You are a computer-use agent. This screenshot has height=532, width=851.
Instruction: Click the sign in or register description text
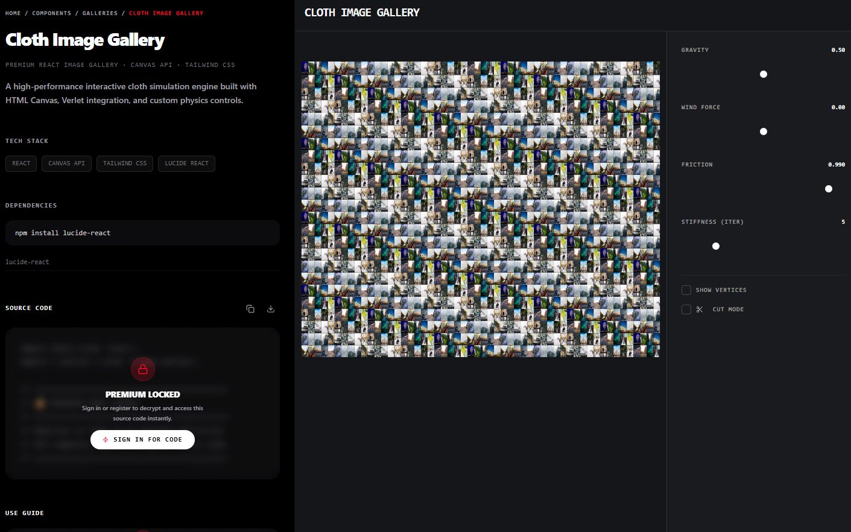pyautogui.click(x=142, y=413)
